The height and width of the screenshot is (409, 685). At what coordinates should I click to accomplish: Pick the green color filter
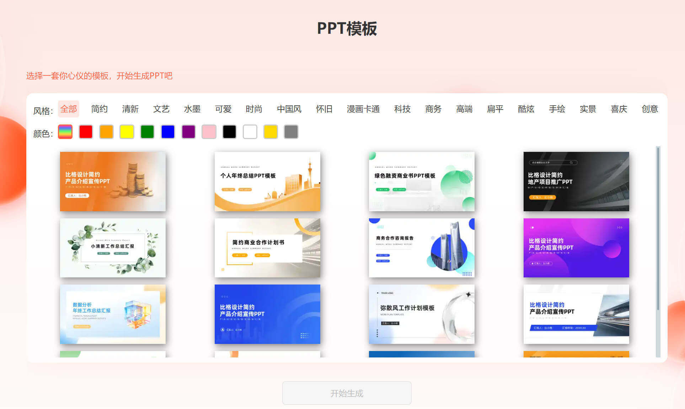147,132
